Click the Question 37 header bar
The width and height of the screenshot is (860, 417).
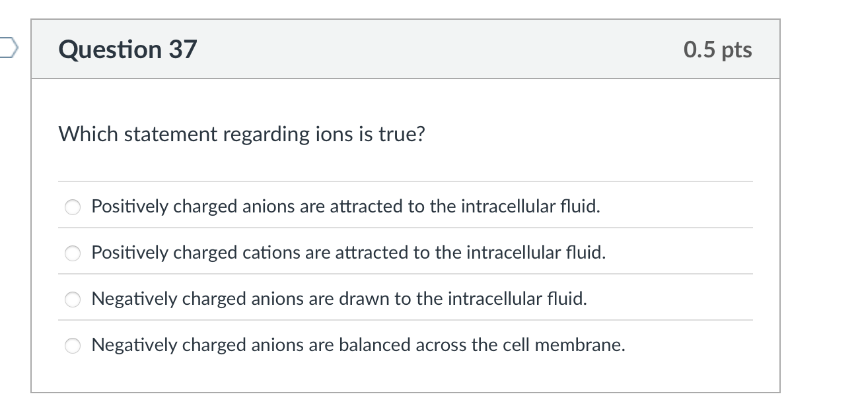pos(429,49)
